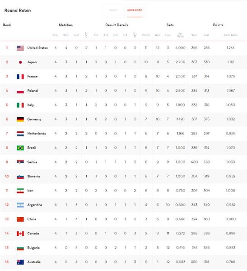Image resolution: width=247 pixels, height=271 pixels.
Task: Click the United States flag icon
Action: (x=20, y=48)
